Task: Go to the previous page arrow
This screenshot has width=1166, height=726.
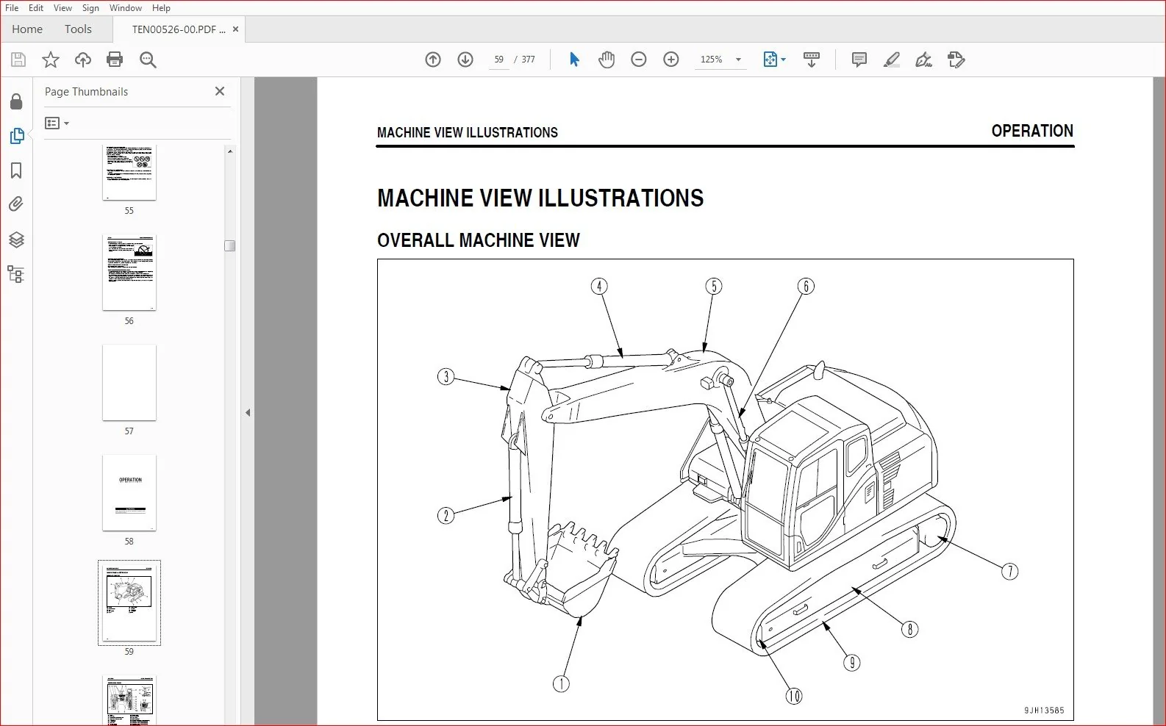Action: (x=433, y=60)
